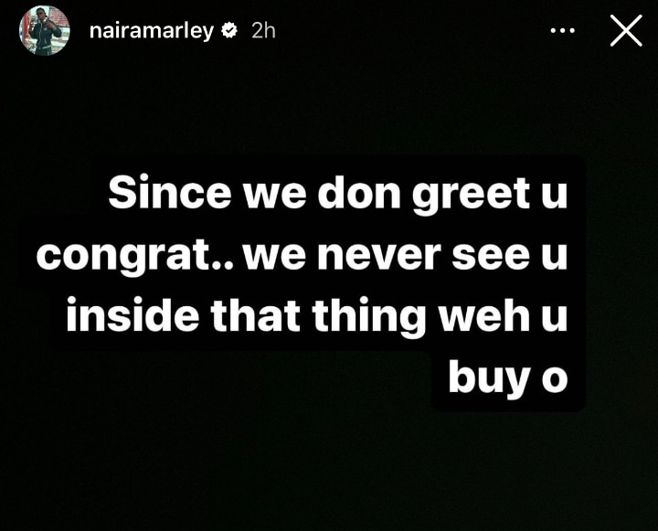658x531 pixels.
Task: Select the 'Since we don greet u' line
Action: (x=338, y=194)
